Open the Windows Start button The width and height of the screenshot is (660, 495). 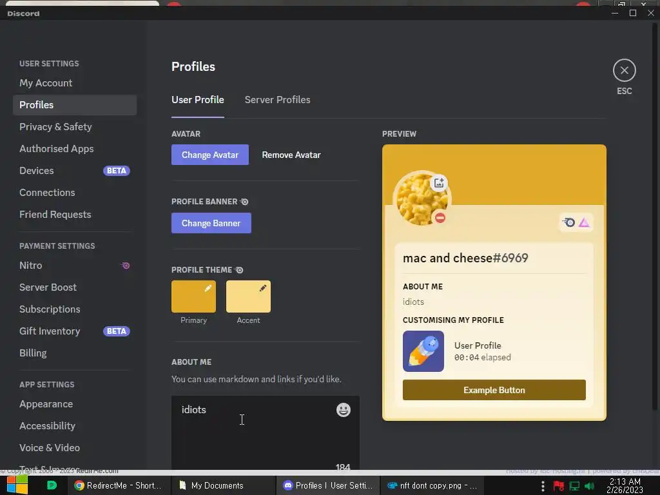point(17,485)
